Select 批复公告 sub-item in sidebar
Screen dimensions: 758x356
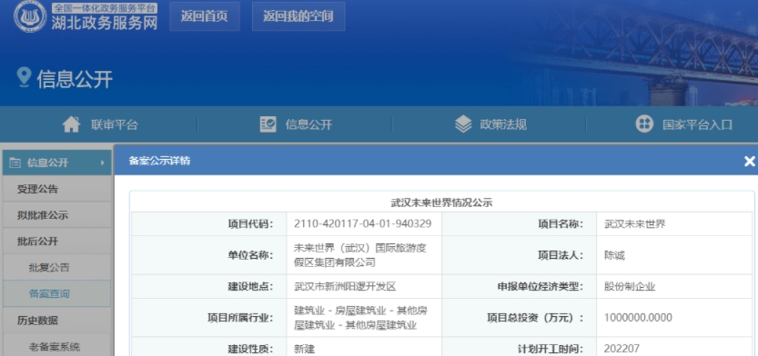pyautogui.click(x=56, y=267)
